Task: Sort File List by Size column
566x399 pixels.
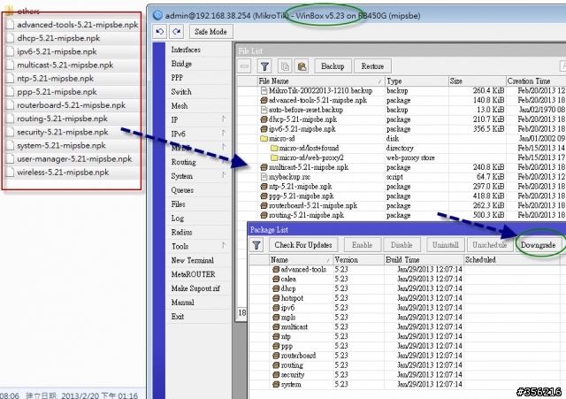Action: 477,81
